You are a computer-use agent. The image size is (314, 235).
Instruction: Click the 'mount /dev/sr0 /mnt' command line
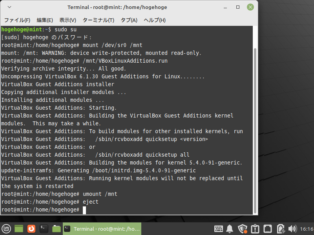pyautogui.click(x=113, y=45)
